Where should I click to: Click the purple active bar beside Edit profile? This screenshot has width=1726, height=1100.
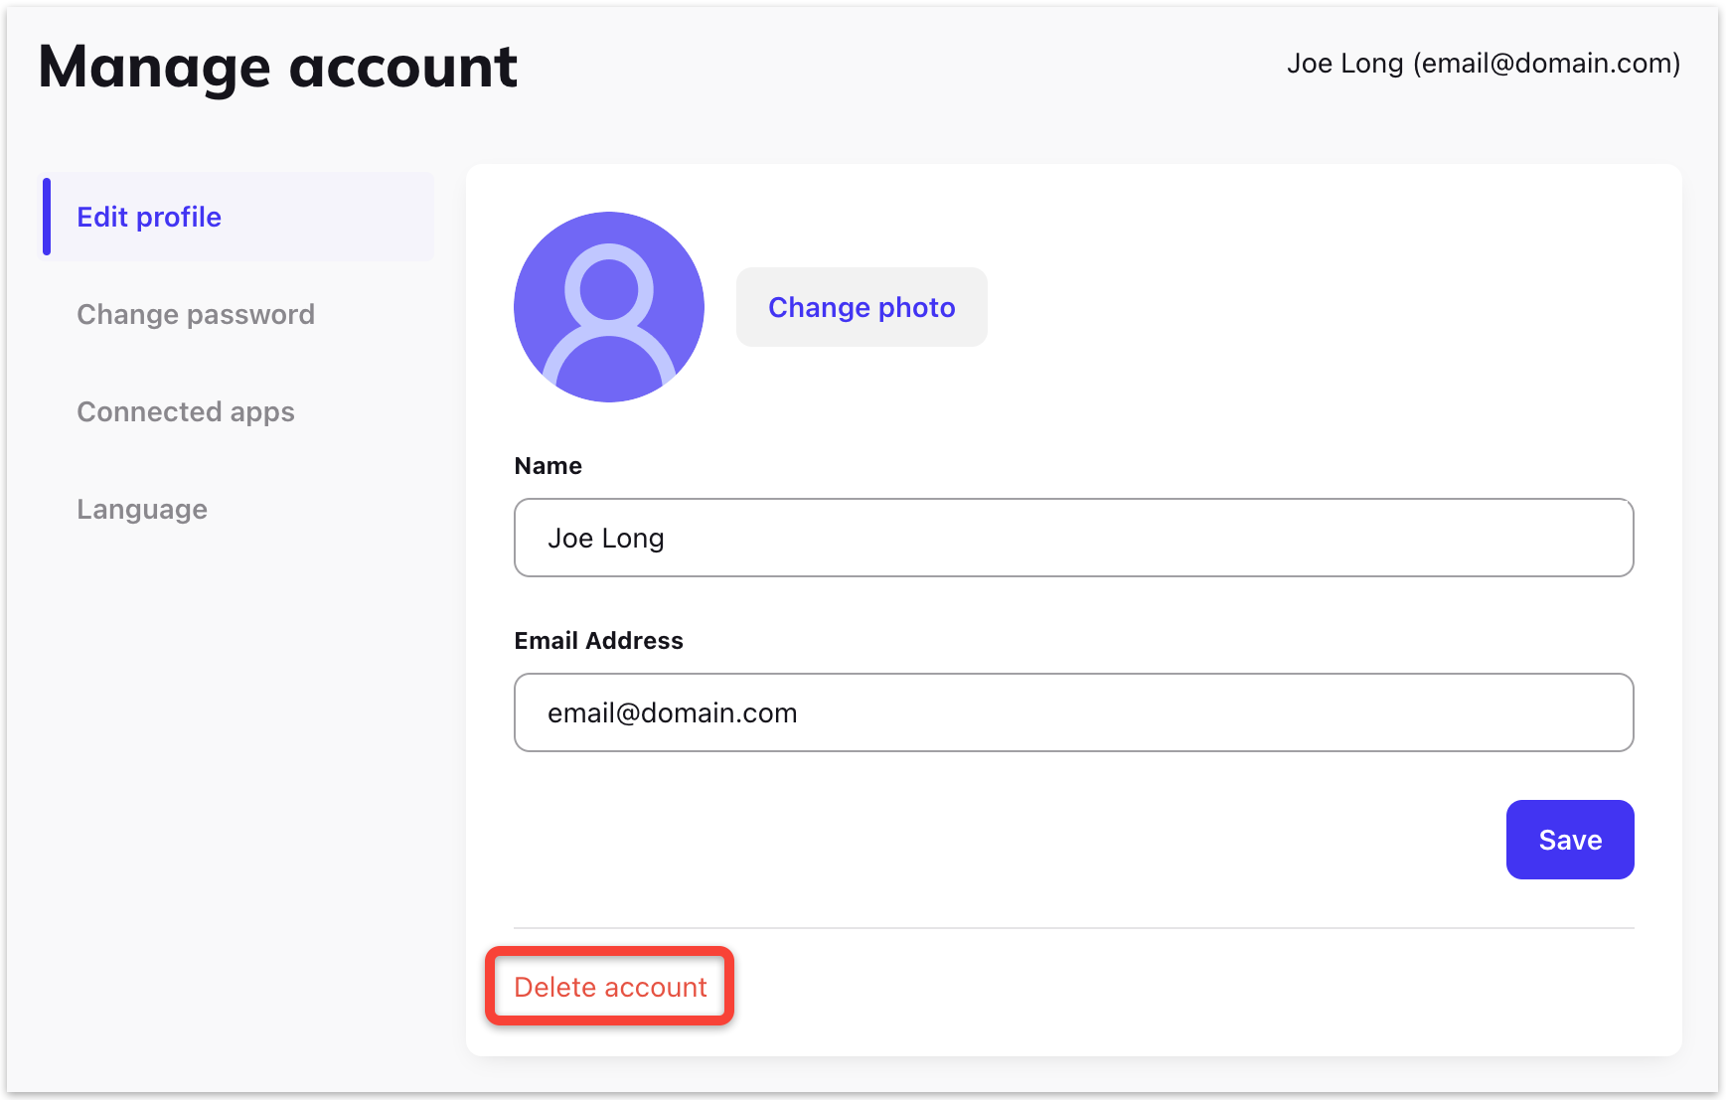pos(47,217)
